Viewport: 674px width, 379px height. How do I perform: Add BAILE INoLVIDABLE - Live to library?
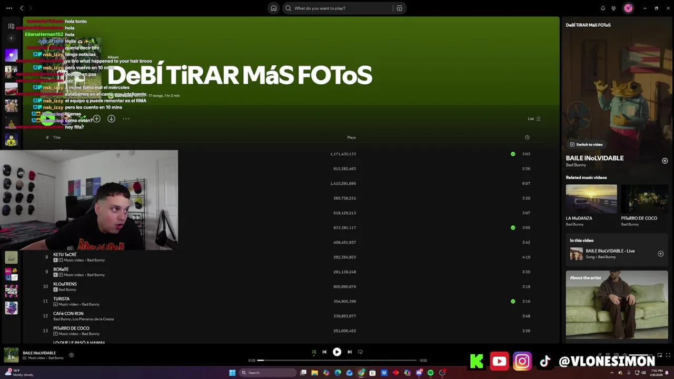[660, 254]
